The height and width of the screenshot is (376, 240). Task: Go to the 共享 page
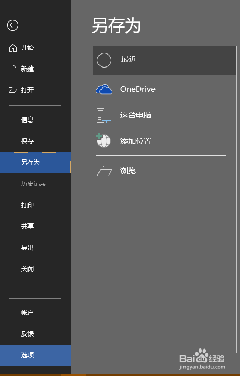point(35,226)
